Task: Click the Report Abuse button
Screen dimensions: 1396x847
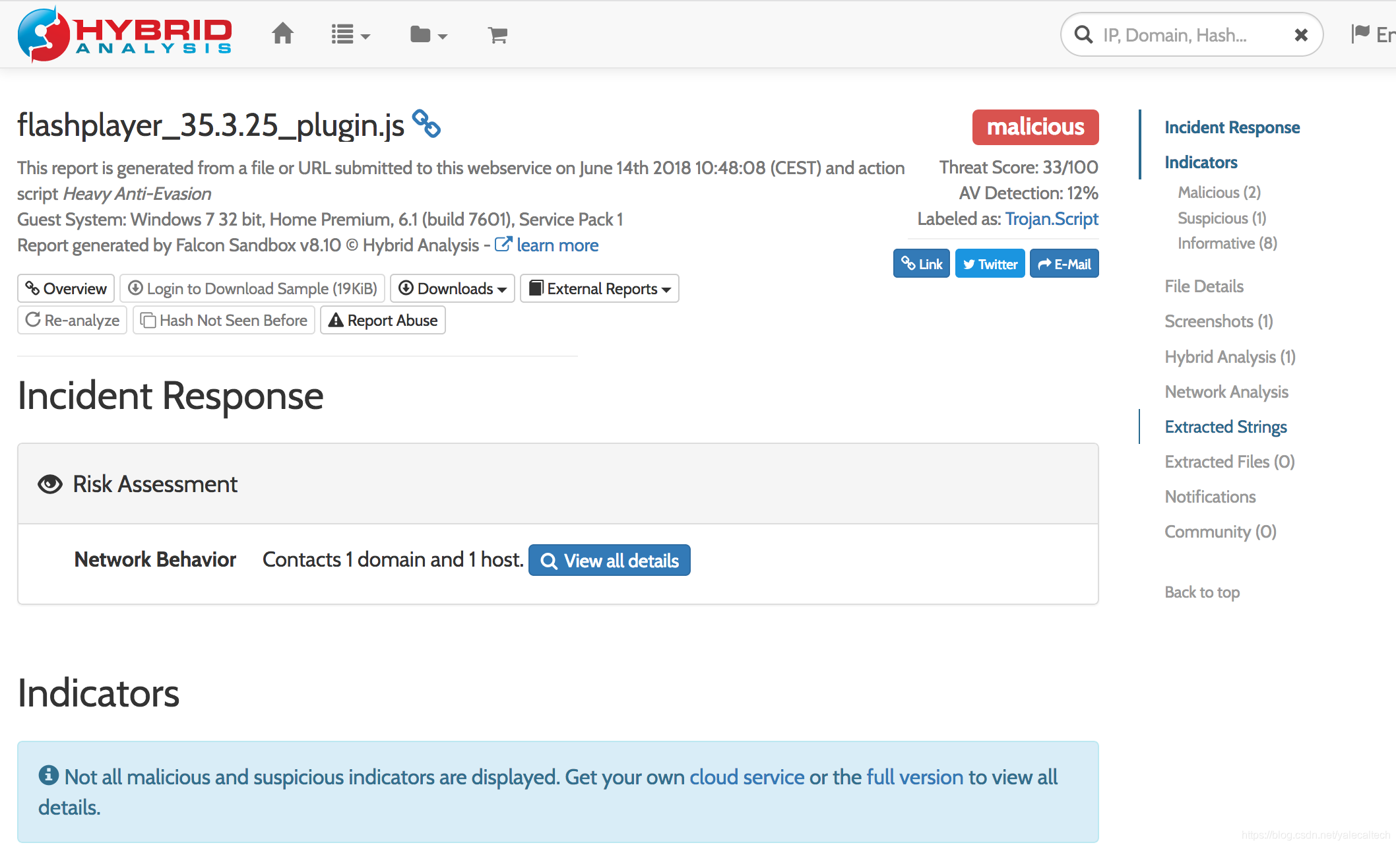Action: pyautogui.click(x=383, y=321)
